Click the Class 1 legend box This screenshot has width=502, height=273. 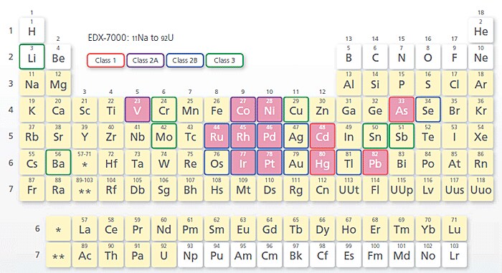click(105, 60)
